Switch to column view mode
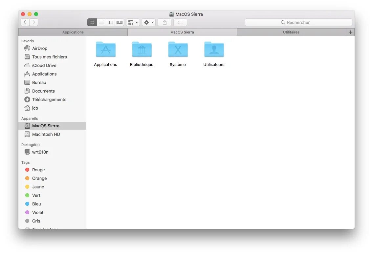The width and height of the screenshot is (373, 255). pyautogui.click(x=110, y=22)
